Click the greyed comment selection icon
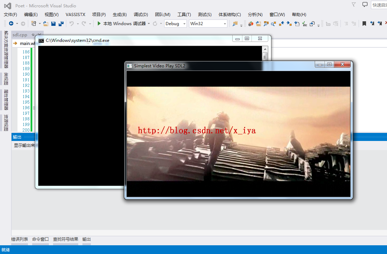 click(x=346, y=24)
